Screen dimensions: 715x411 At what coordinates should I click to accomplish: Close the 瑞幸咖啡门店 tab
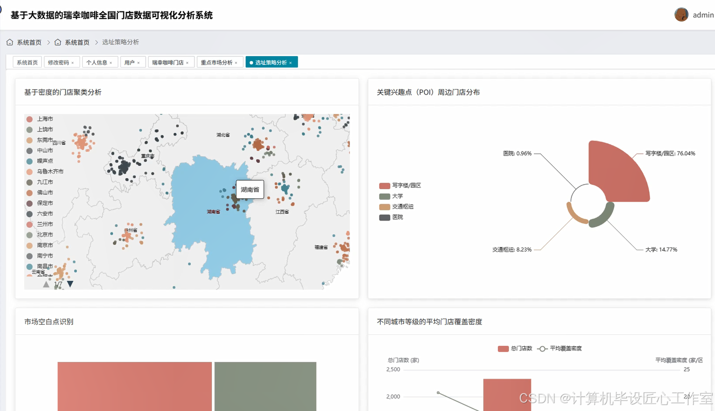(x=187, y=63)
